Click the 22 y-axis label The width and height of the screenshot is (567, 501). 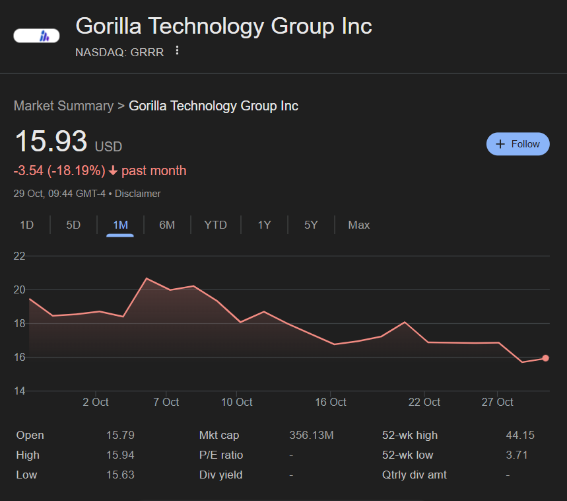coord(19,256)
